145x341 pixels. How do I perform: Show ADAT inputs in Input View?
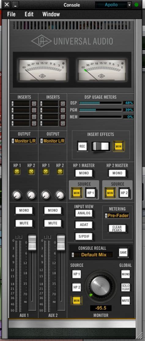(x=84, y=225)
